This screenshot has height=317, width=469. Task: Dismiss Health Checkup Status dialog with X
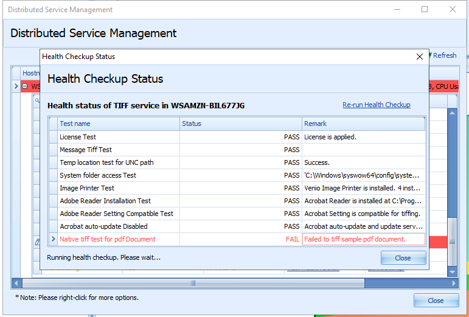[x=420, y=57]
